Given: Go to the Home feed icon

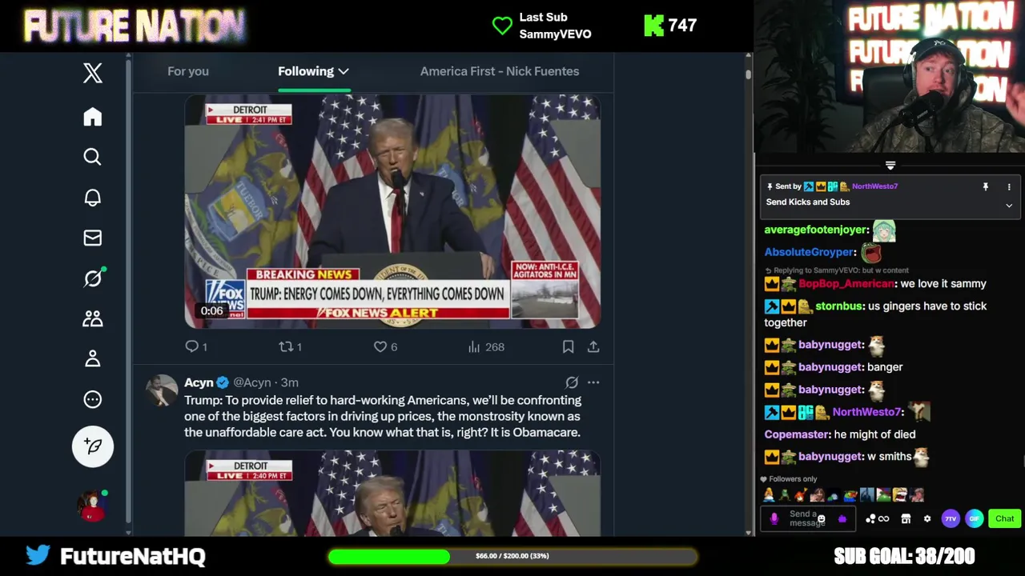Looking at the screenshot, I should (x=93, y=117).
